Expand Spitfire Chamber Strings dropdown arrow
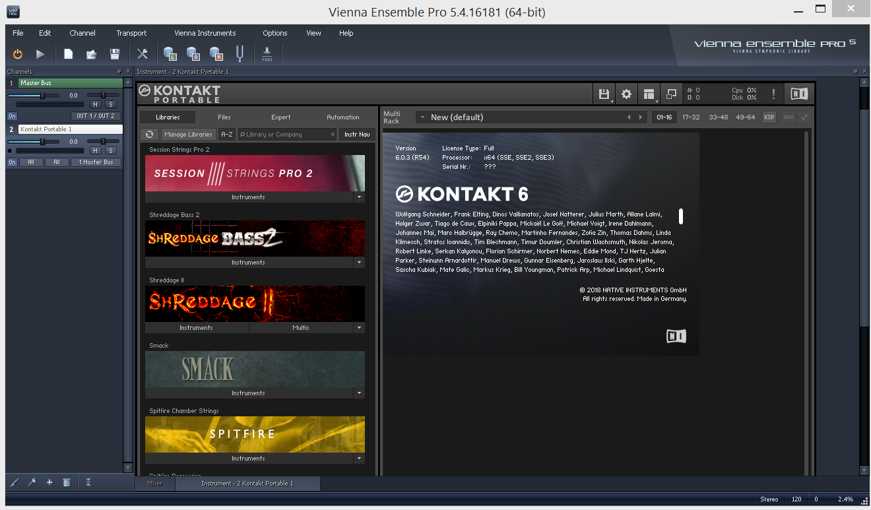Image resolution: width=871 pixels, height=510 pixels. point(359,458)
